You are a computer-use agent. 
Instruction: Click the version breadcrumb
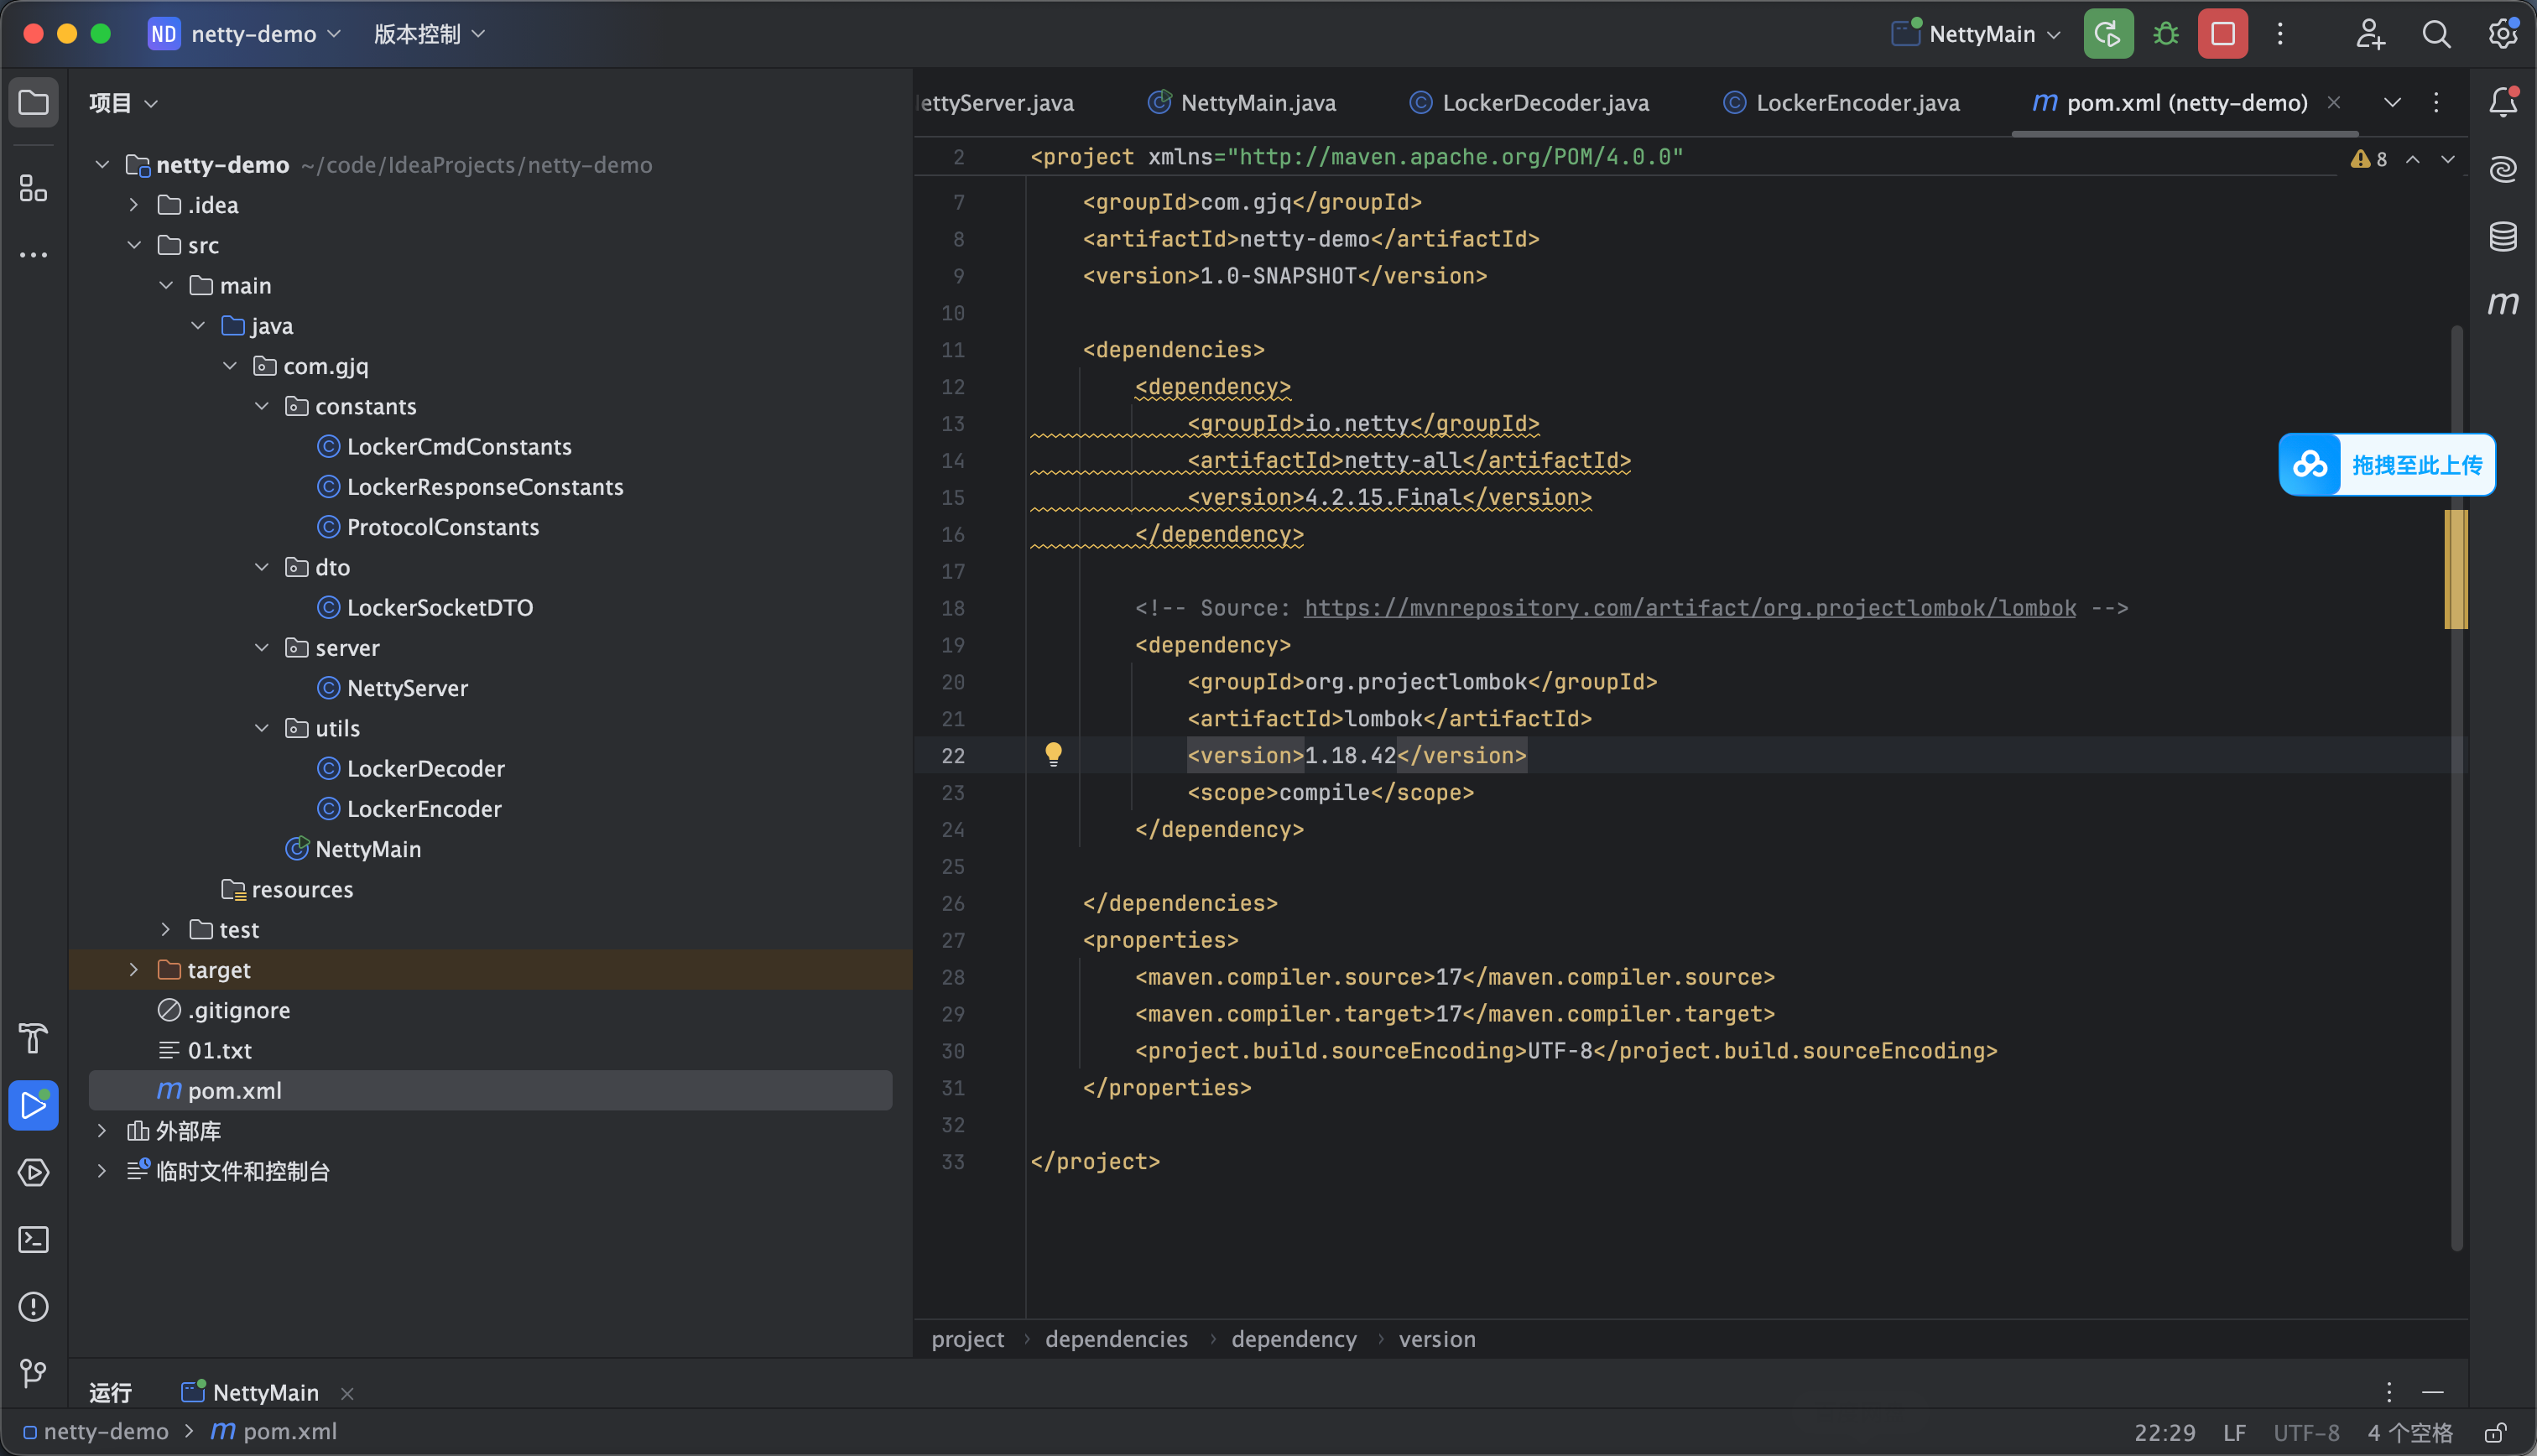(x=1437, y=1339)
